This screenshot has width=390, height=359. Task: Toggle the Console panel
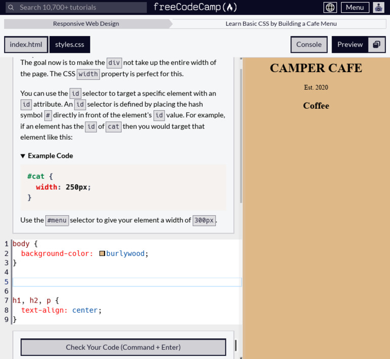309,45
